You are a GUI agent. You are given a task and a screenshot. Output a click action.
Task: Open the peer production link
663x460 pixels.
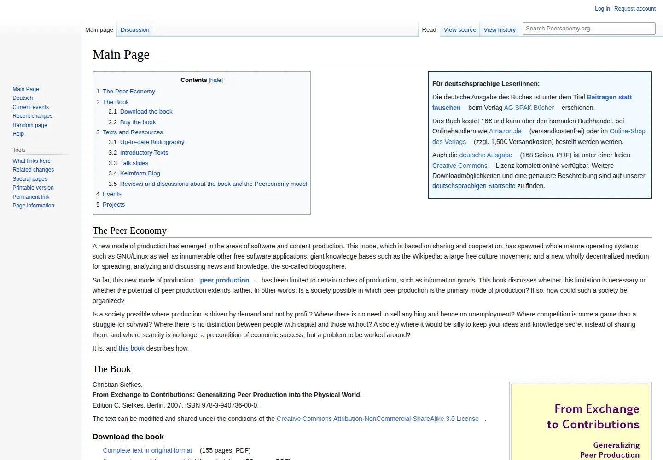224,280
